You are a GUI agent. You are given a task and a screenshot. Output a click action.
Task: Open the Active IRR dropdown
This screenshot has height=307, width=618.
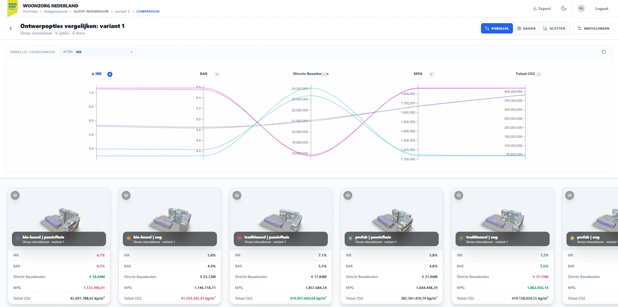pyautogui.click(x=98, y=52)
